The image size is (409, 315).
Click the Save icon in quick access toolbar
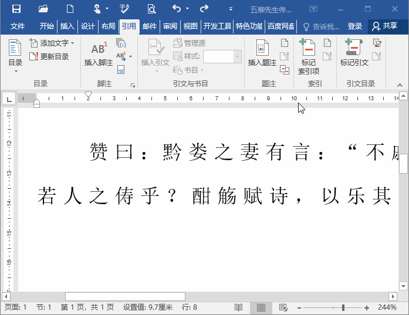[16, 9]
